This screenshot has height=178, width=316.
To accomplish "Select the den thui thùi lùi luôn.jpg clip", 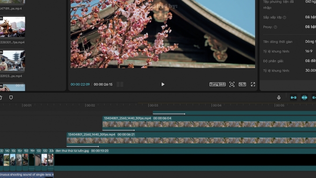I will [185, 160].
